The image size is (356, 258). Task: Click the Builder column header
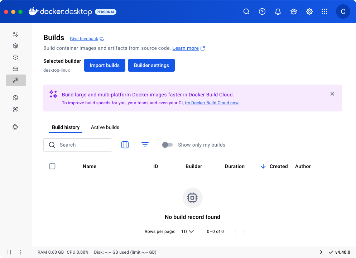194,167
